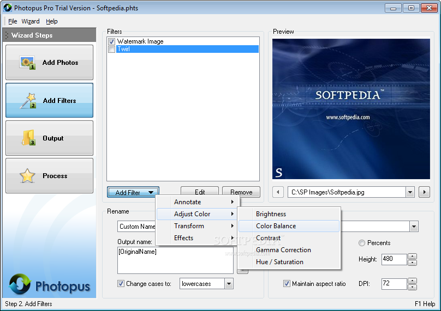441x311 pixels.
Task: Click the Photopus title bar app icon
Action: tap(8, 8)
